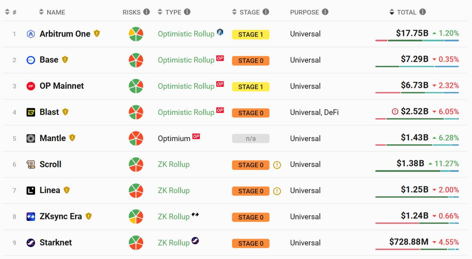Click the Arbitrum One TVL breakdown bar
Image resolution: width=472 pixels, height=259 pixels.
(417, 41)
